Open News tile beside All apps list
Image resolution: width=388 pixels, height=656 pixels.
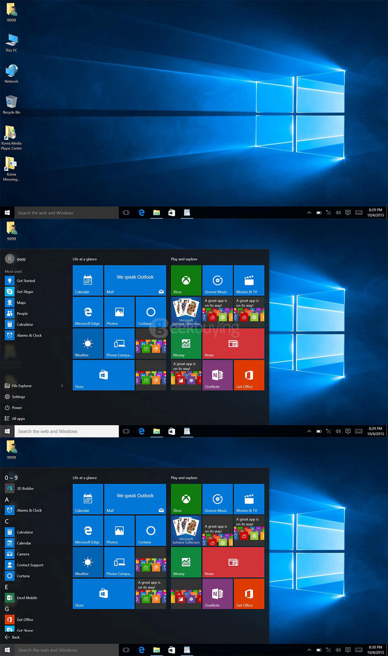(233, 562)
